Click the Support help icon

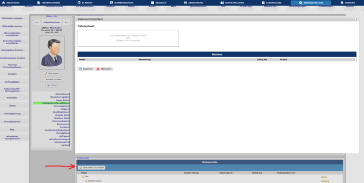pos(342,3)
